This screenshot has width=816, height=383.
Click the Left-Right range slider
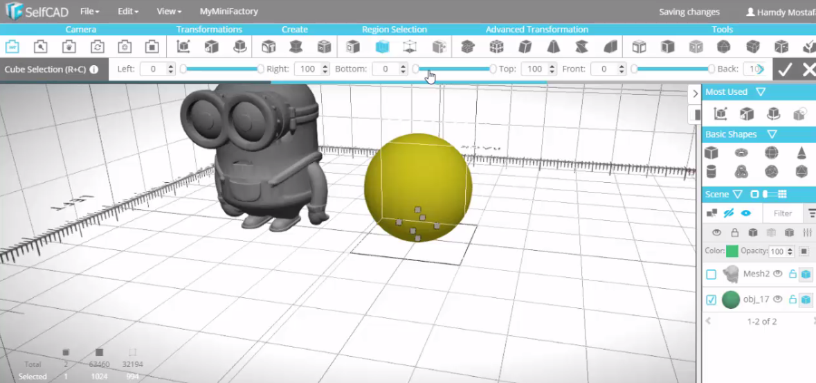222,69
